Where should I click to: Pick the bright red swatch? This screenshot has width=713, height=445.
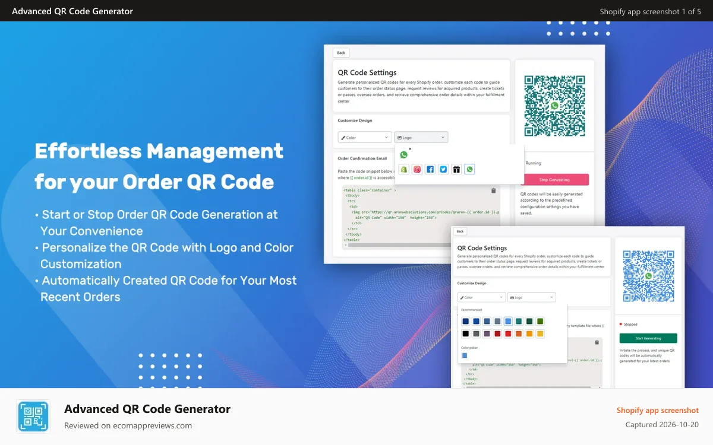(508, 334)
